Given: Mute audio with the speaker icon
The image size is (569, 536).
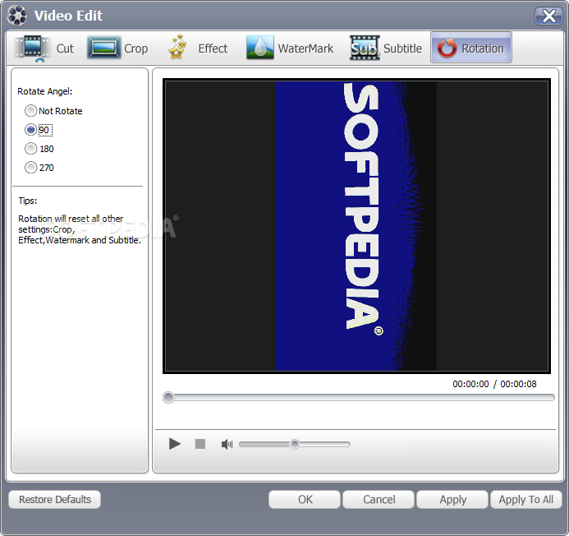Looking at the screenshot, I should [x=227, y=444].
